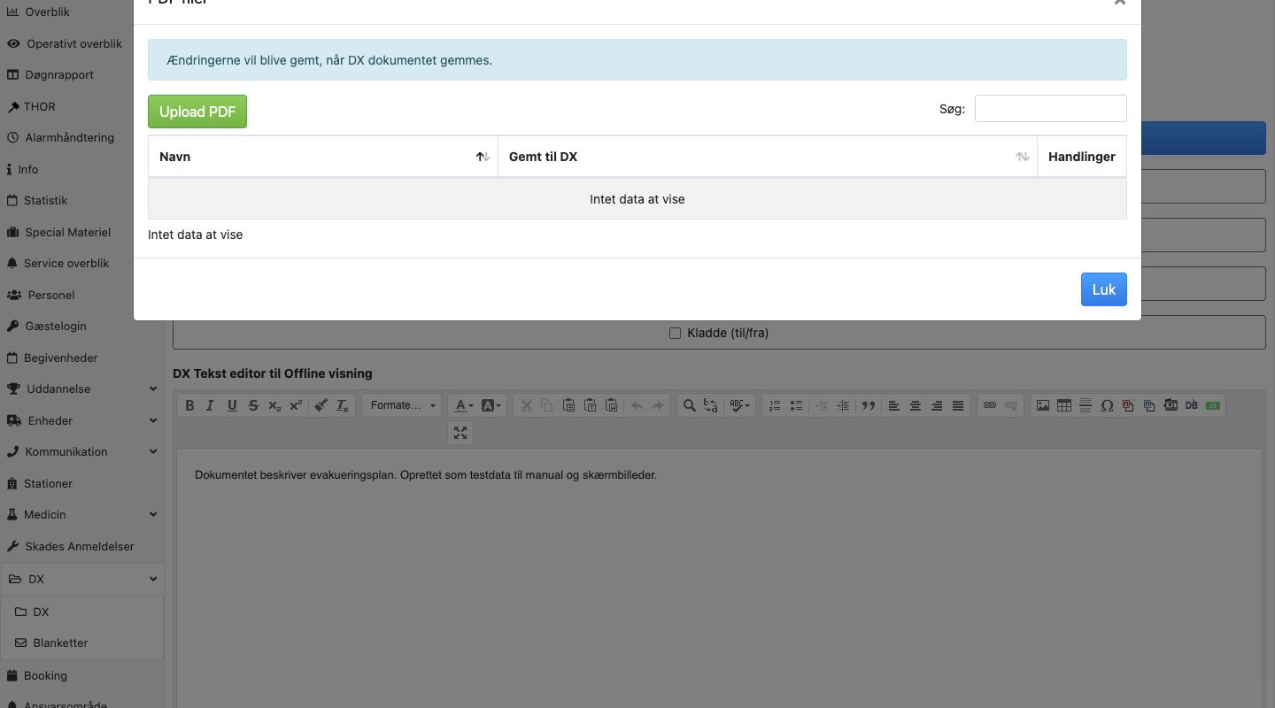The width and height of the screenshot is (1275, 708).
Task: Expand the Kommunikation sidebar section
Action: pos(81,451)
